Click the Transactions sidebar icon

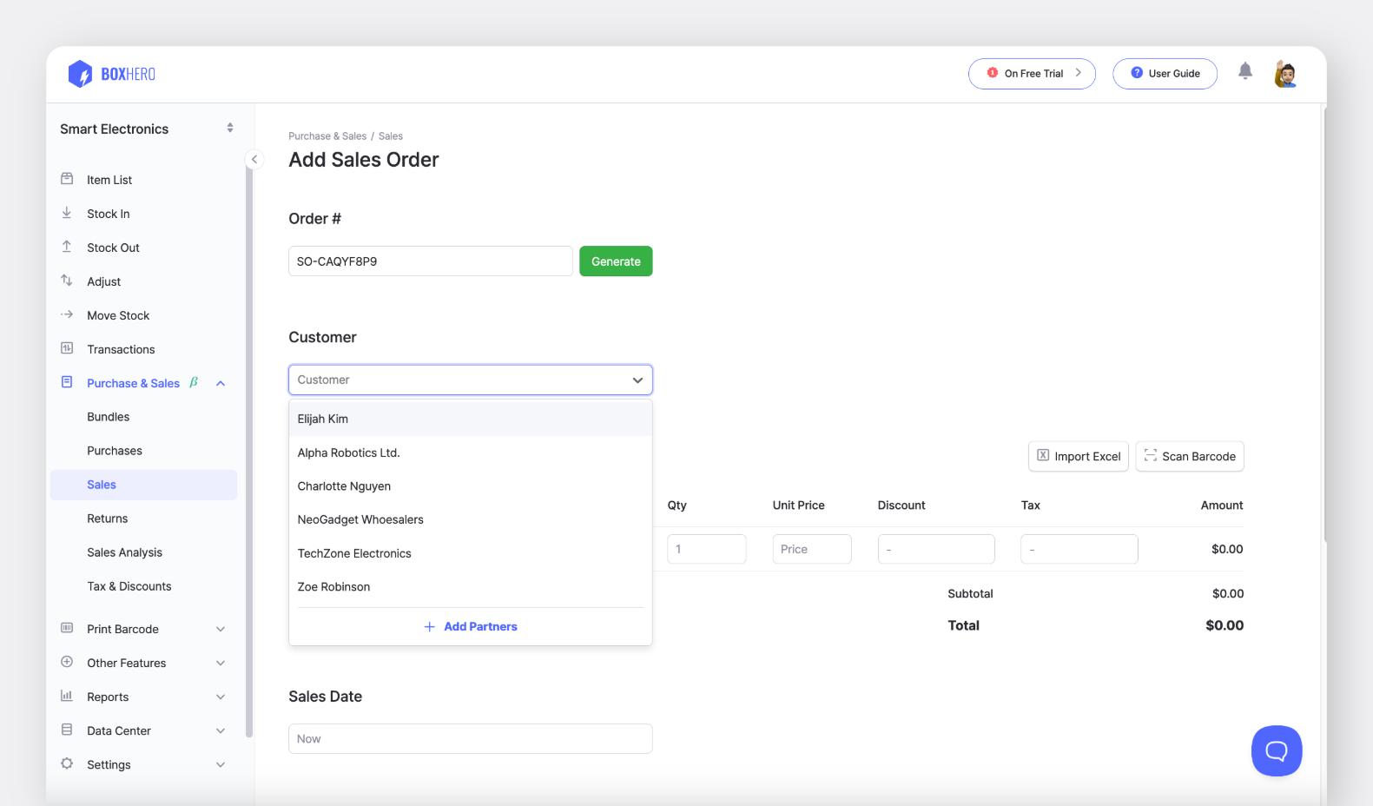67,348
